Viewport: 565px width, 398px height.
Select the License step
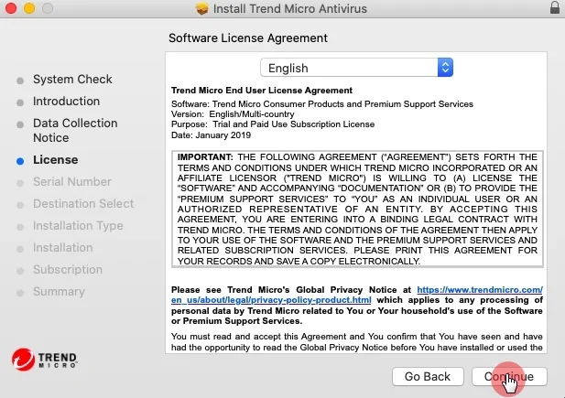click(x=56, y=159)
